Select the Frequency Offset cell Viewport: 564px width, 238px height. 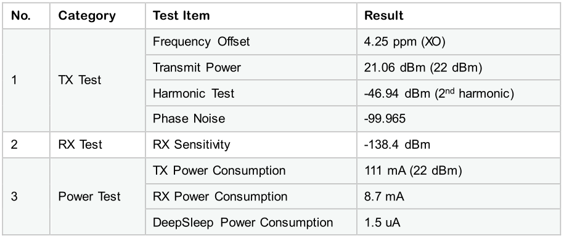[x=251, y=42]
